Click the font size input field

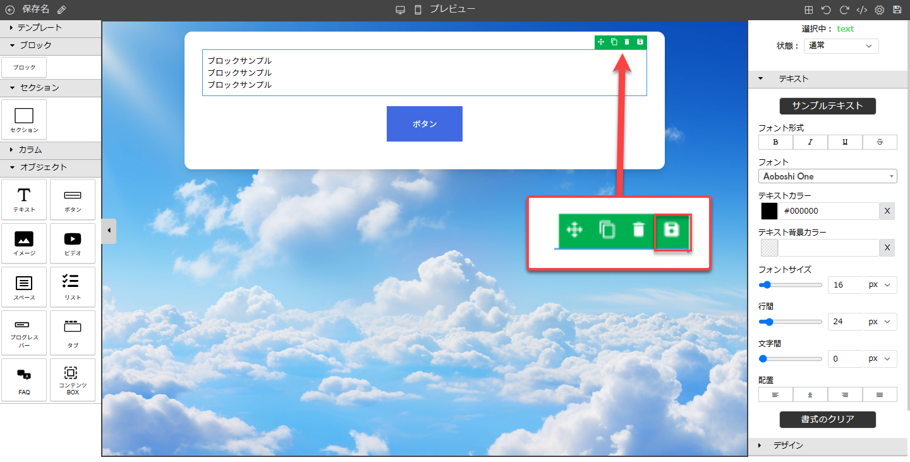[x=844, y=285]
